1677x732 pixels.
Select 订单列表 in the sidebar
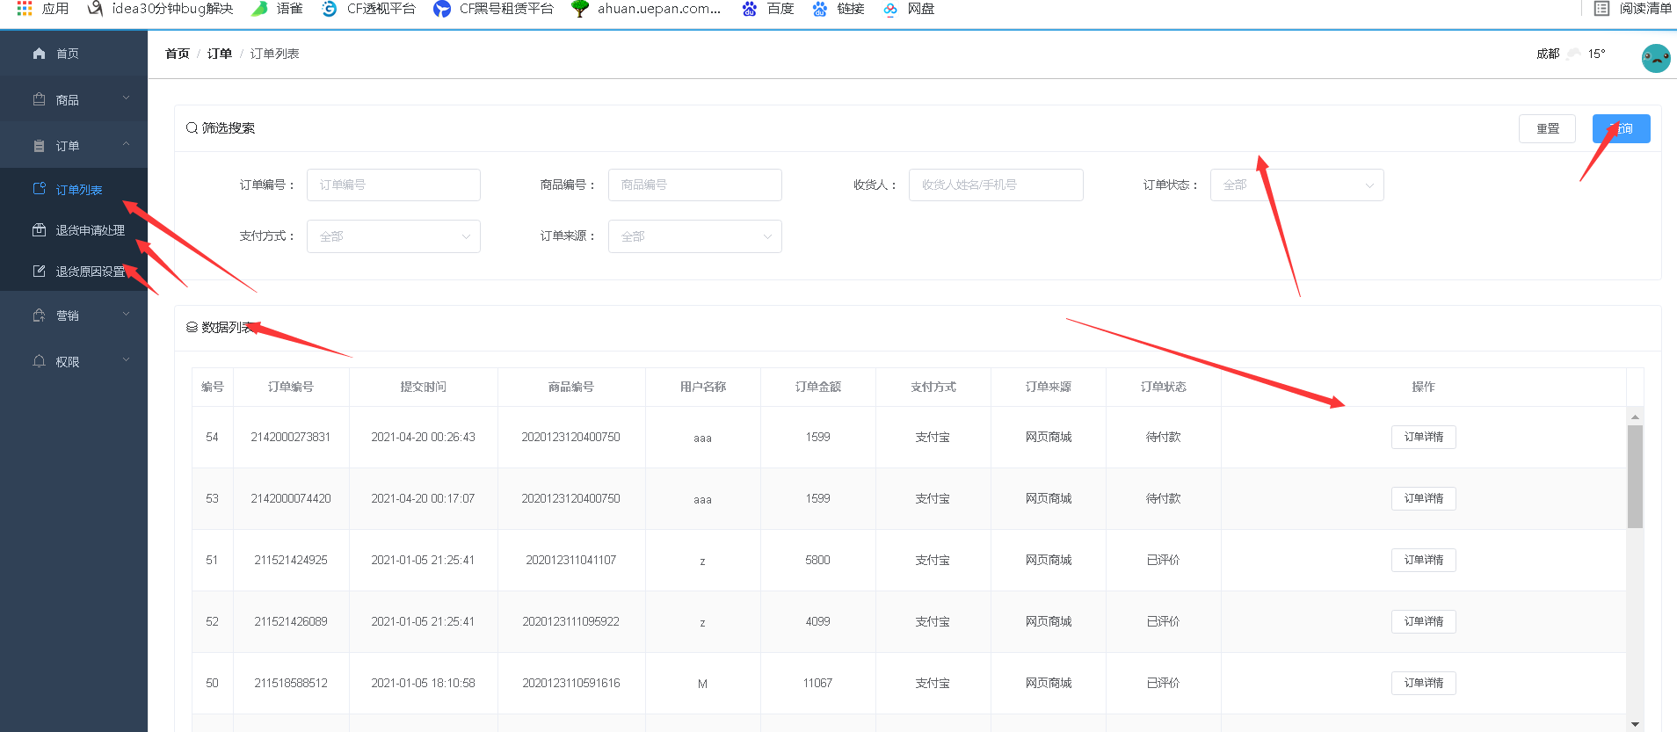pyautogui.click(x=74, y=189)
